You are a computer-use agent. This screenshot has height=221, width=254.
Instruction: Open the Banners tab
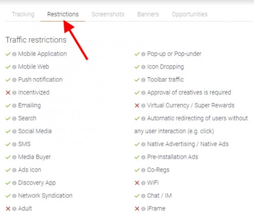[x=148, y=15]
